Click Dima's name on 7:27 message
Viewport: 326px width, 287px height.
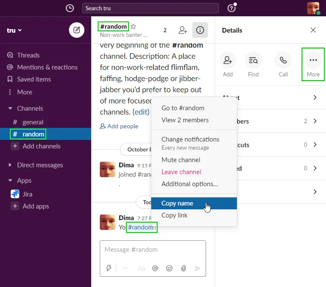(126, 218)
